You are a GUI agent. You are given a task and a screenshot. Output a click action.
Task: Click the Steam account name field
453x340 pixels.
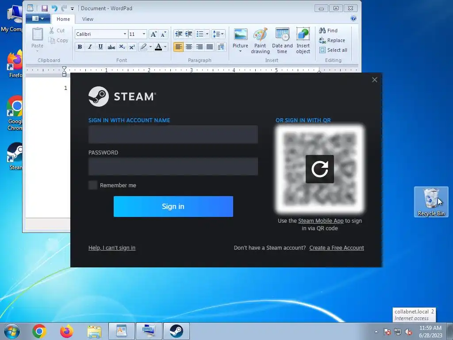click(173, 135)
